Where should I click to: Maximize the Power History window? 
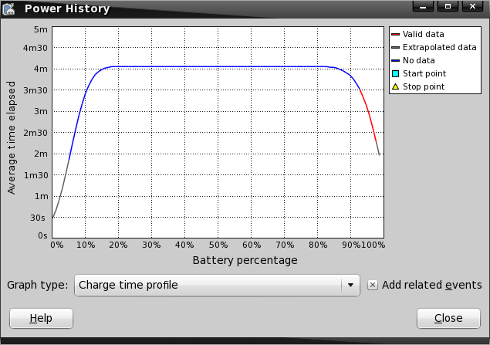[446, 7]
